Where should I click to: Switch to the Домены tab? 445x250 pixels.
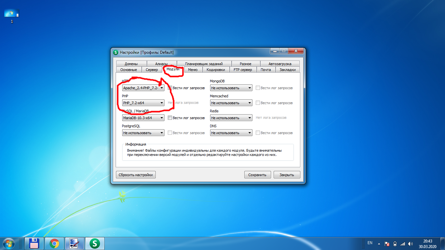(x=131, y=64)
